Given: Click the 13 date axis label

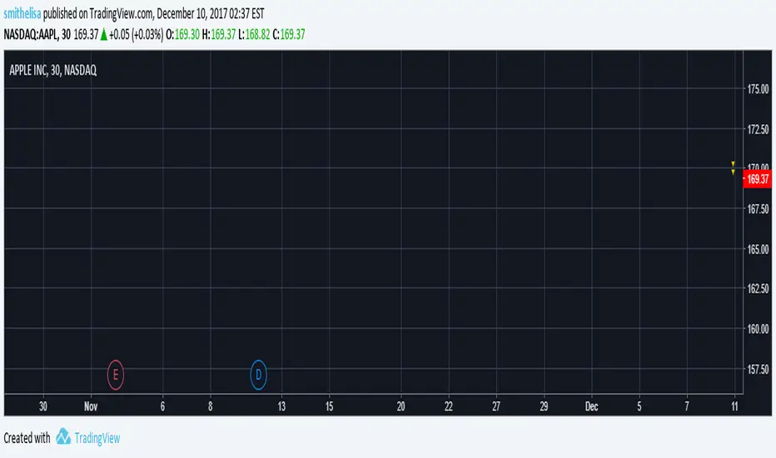Looking at the screenshot, I should (x=281, y=406).
